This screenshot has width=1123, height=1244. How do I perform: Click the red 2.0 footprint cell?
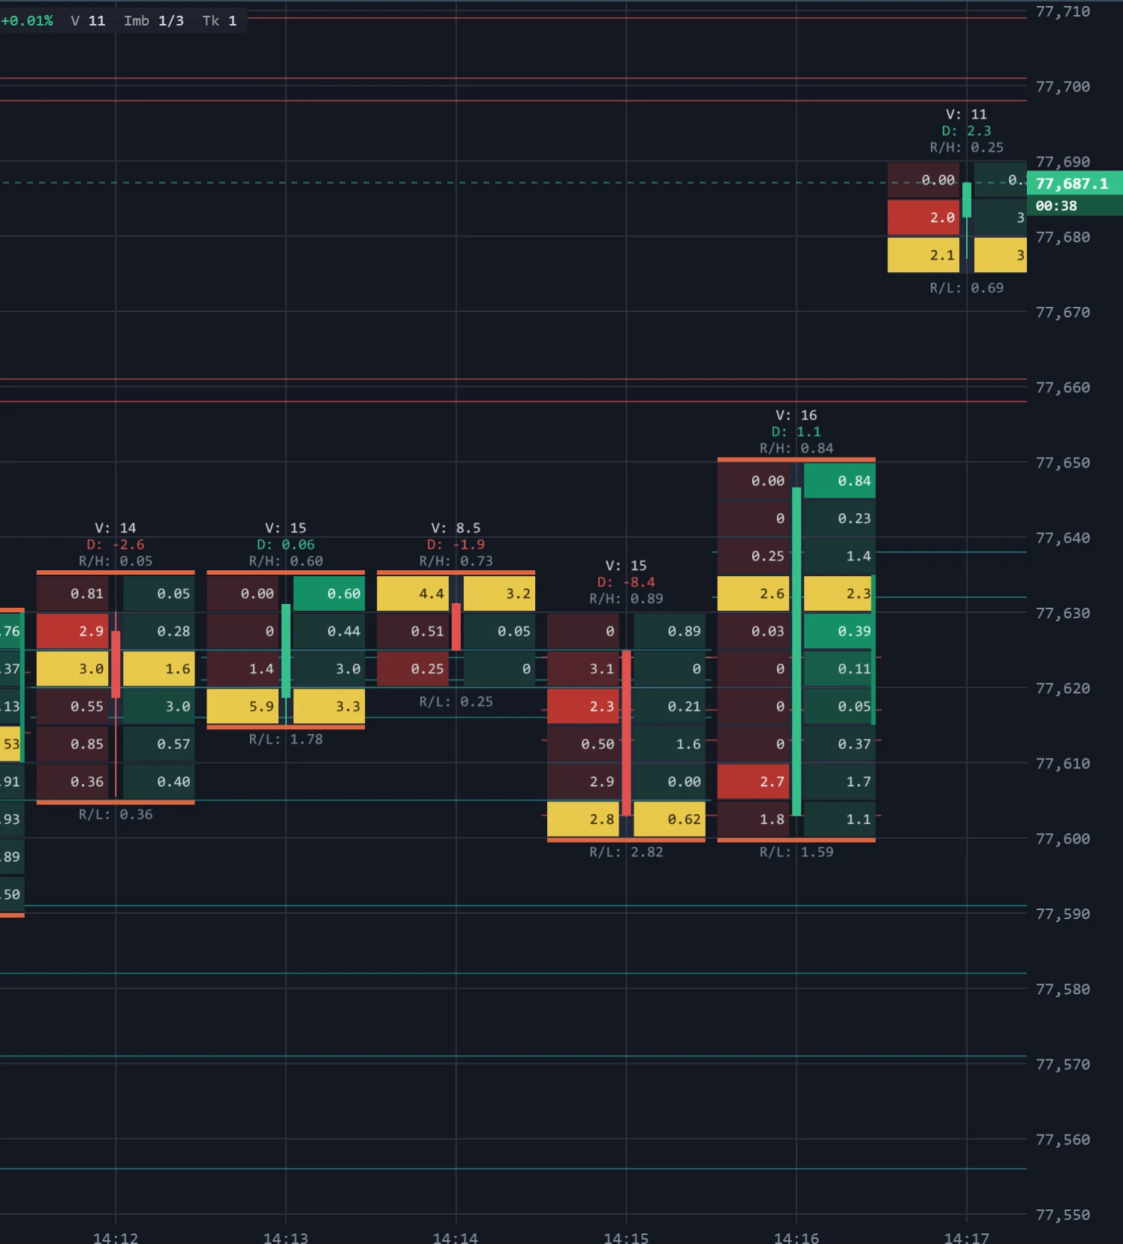coord(923,218)
